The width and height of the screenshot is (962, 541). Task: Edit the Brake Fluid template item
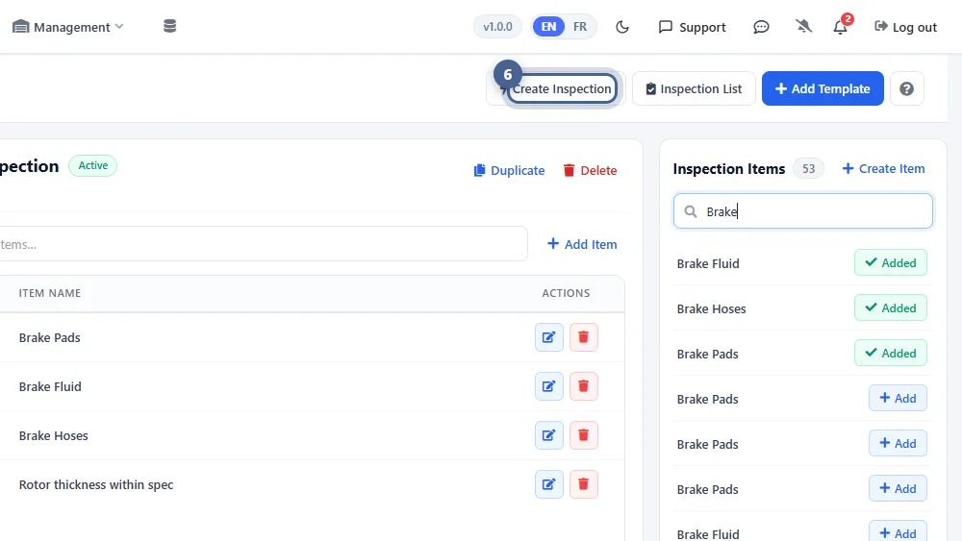549,386
